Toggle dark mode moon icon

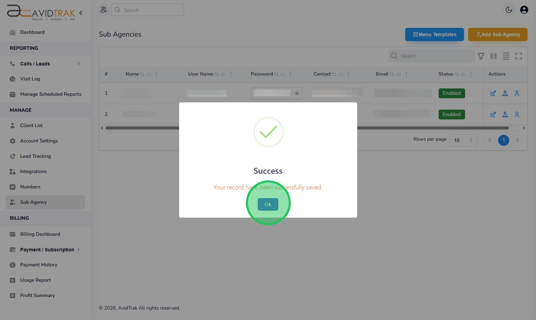pyautogui.click(x=509, y=10)
